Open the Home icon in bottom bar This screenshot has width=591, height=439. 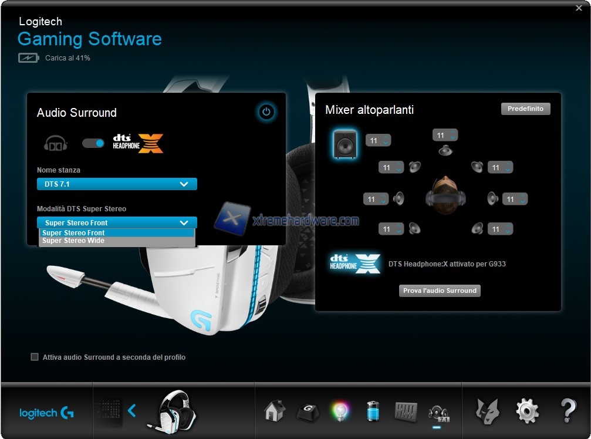[x=275, y=411]
